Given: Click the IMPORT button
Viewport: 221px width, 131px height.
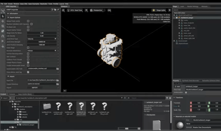Looking at the screenshot, I should 34,88.
